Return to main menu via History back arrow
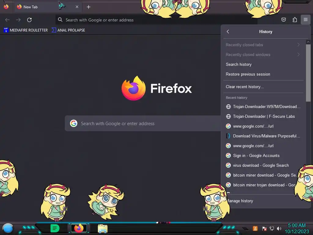 click(x=228, y=32)
